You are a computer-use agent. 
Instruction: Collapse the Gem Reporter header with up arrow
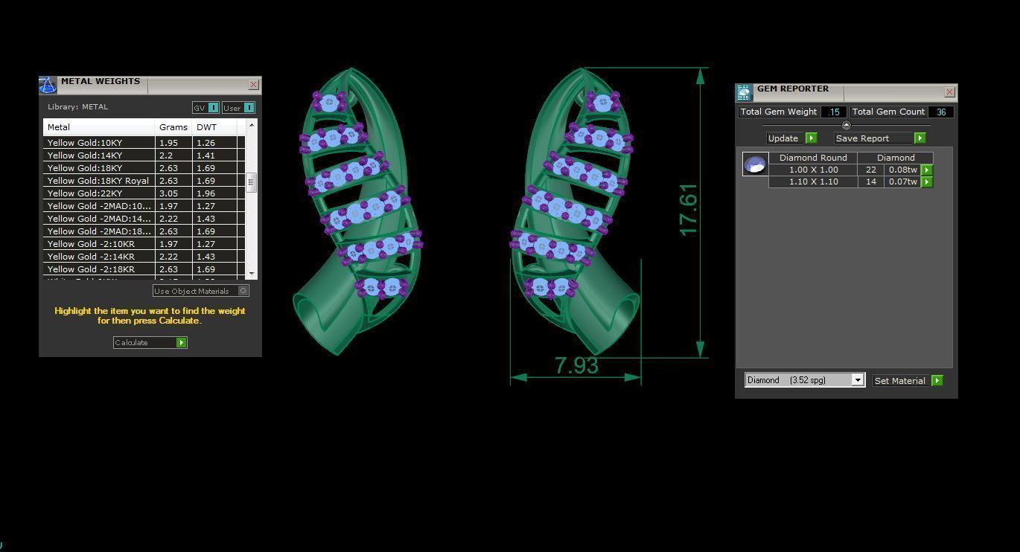tap(846, 125)
